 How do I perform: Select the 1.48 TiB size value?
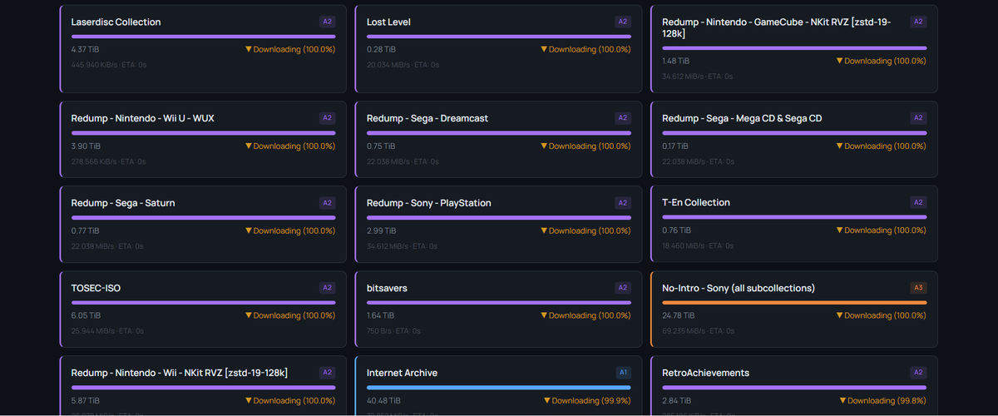(x=676, y=62)
